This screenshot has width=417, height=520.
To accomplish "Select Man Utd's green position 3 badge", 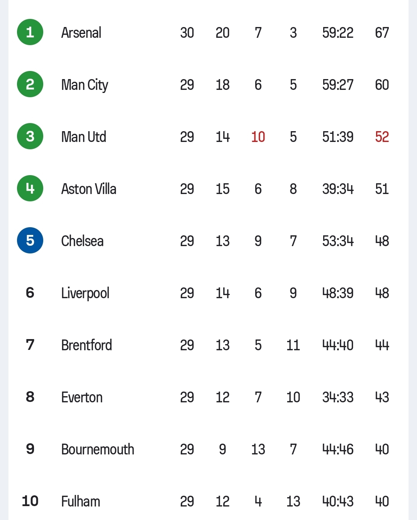I will click(x=30, y=137).
